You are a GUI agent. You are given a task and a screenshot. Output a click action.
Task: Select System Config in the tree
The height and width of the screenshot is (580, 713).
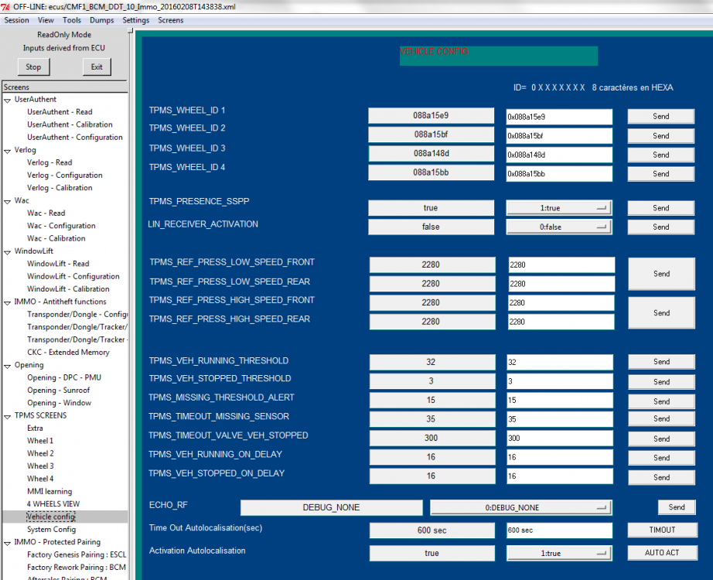click(51, 530)
